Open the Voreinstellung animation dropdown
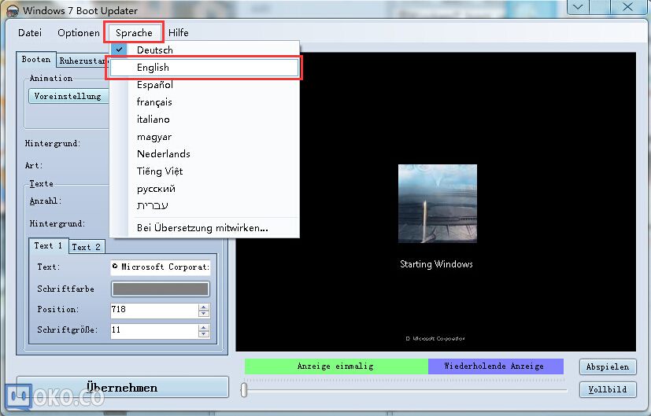The height and width of the screenshot is (416, 651). (68, 96)
